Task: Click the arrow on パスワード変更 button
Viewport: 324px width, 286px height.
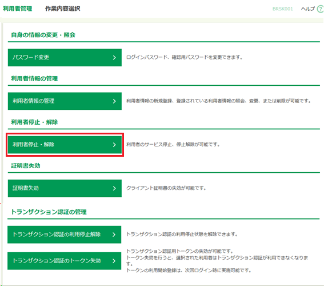Action: [114, 58]
